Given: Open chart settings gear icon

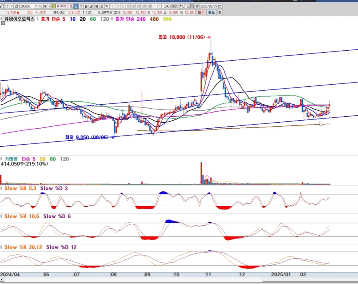Looking at the screenshot, I should [197, 6].
